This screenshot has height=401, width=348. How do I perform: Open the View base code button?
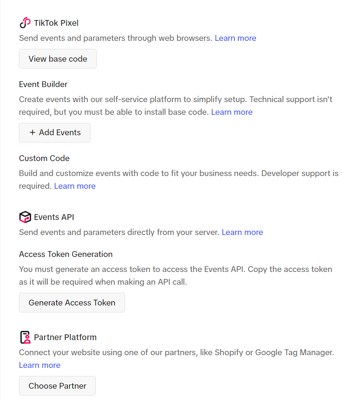(x=58, y=59)
